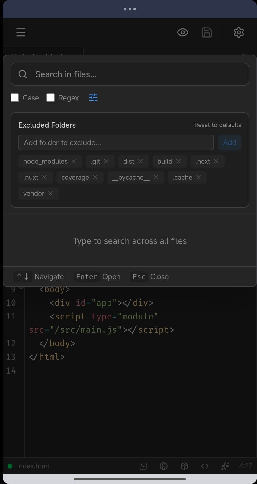
Task: Click the green status dot beside index.html
Action: [x=10, y=466]
